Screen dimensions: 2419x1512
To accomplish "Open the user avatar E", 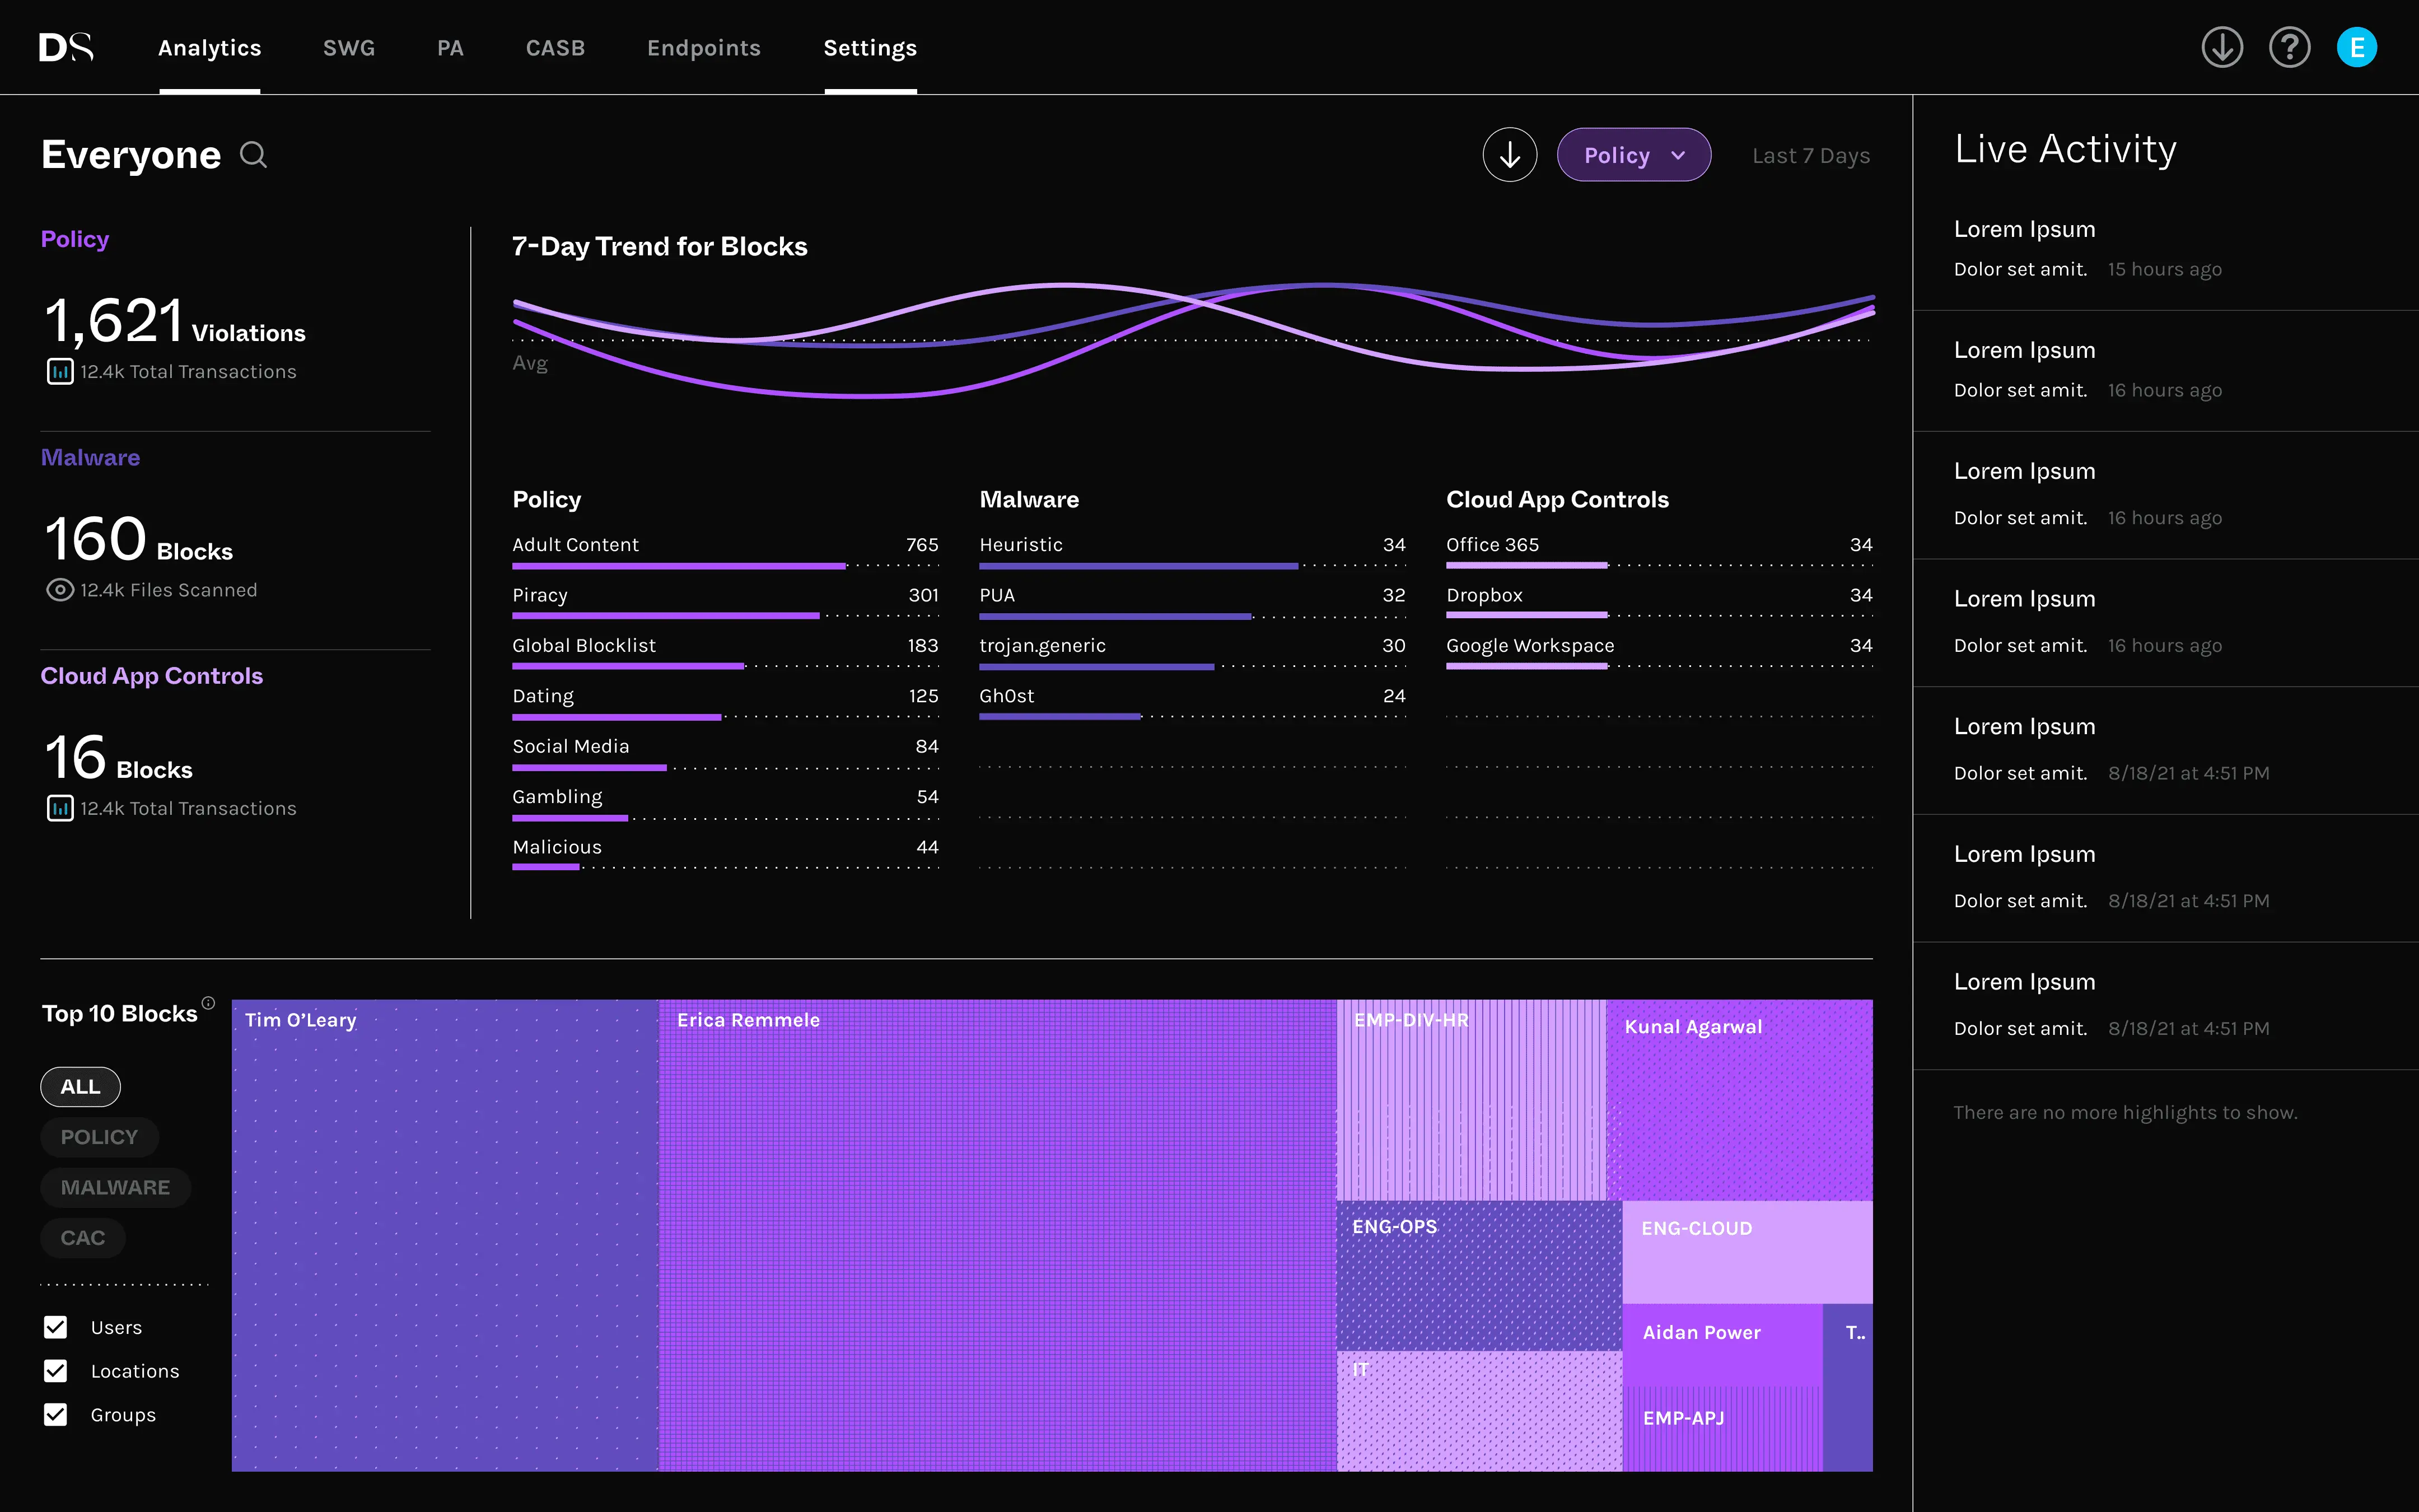I will 2356,47.
